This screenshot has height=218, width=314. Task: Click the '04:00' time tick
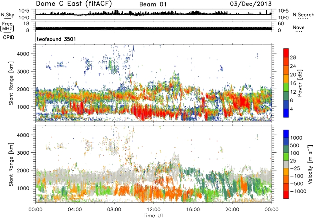point(75,210)
